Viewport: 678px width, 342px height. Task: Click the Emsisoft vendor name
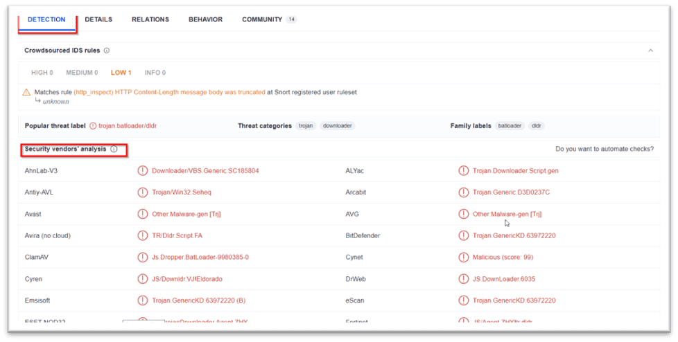tap(37, 300)
